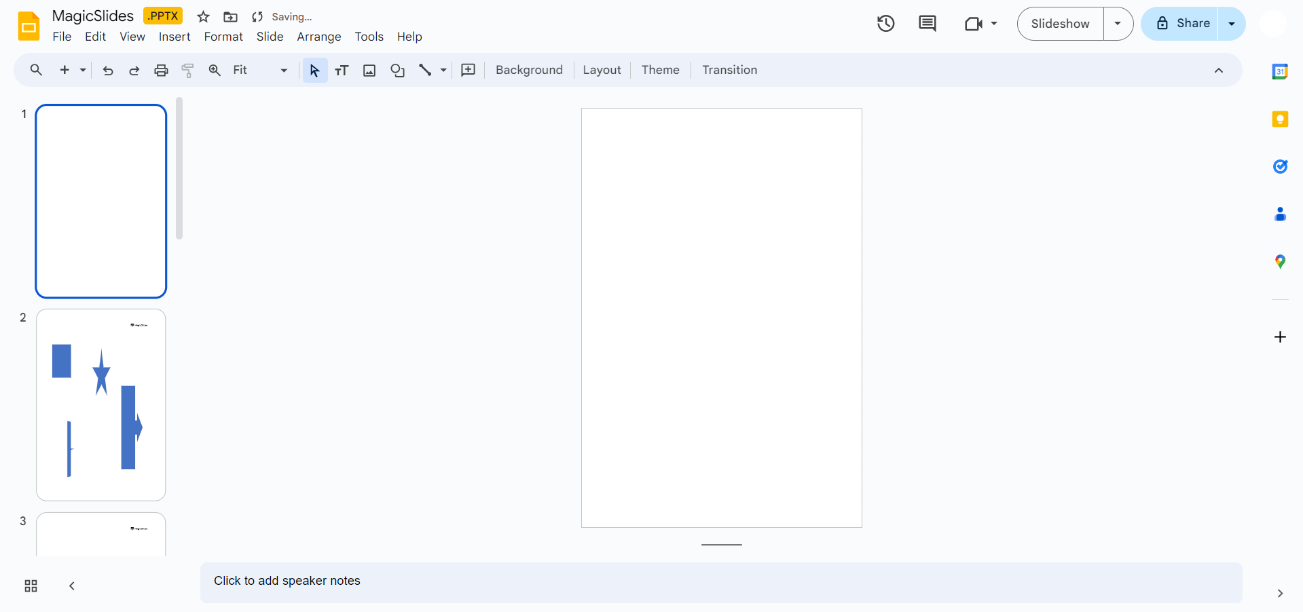Insert a text box
The width and height of the screenshot is (1303, 612).
(x=342, y=70)
